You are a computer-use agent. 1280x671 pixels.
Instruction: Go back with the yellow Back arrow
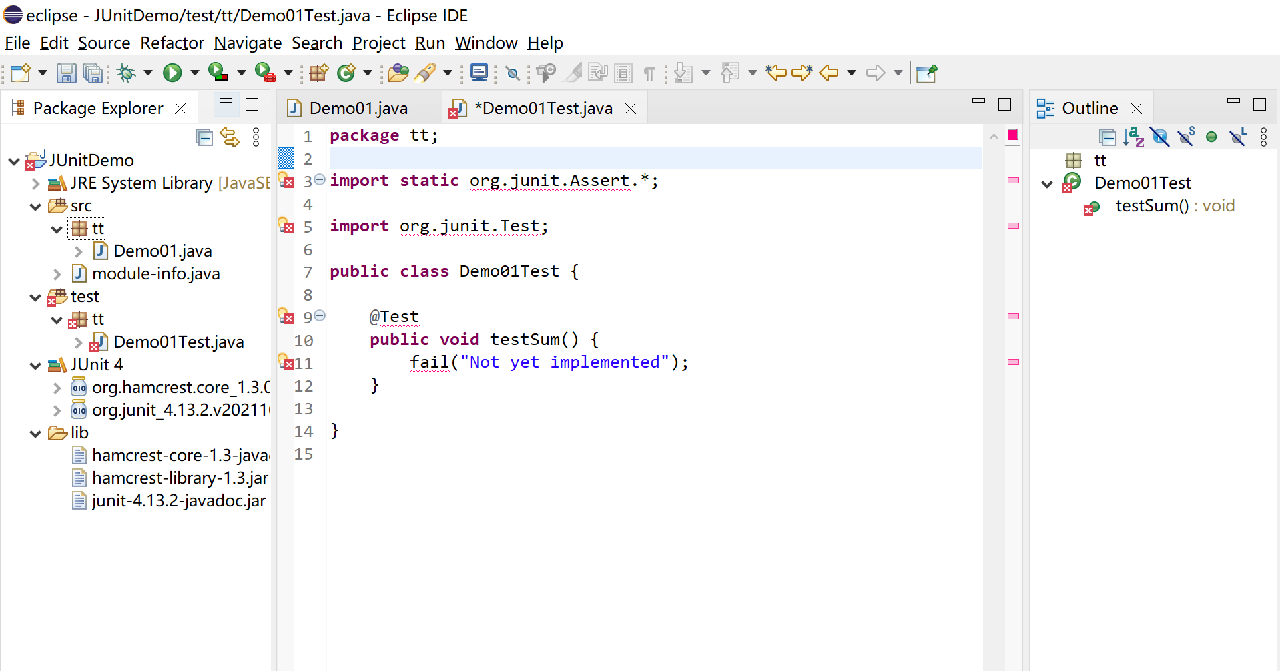click(x=829, y=72)
